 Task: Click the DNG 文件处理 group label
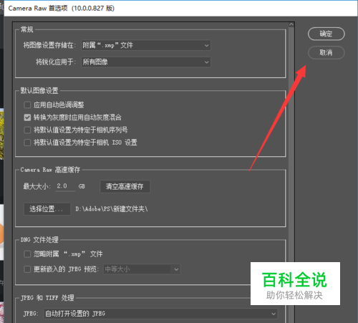pos(39,240)
